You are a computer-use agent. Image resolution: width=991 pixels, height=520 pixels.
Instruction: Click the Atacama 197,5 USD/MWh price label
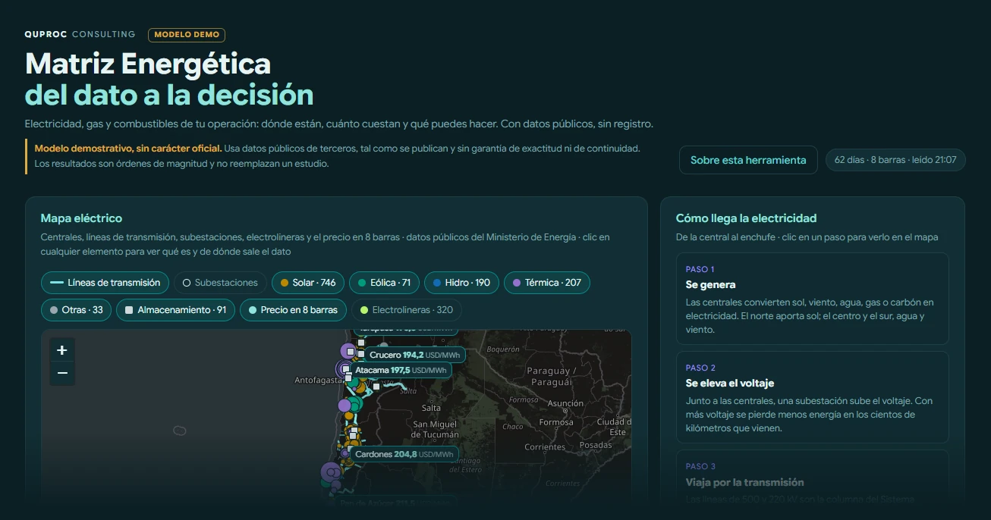point(401,370)
